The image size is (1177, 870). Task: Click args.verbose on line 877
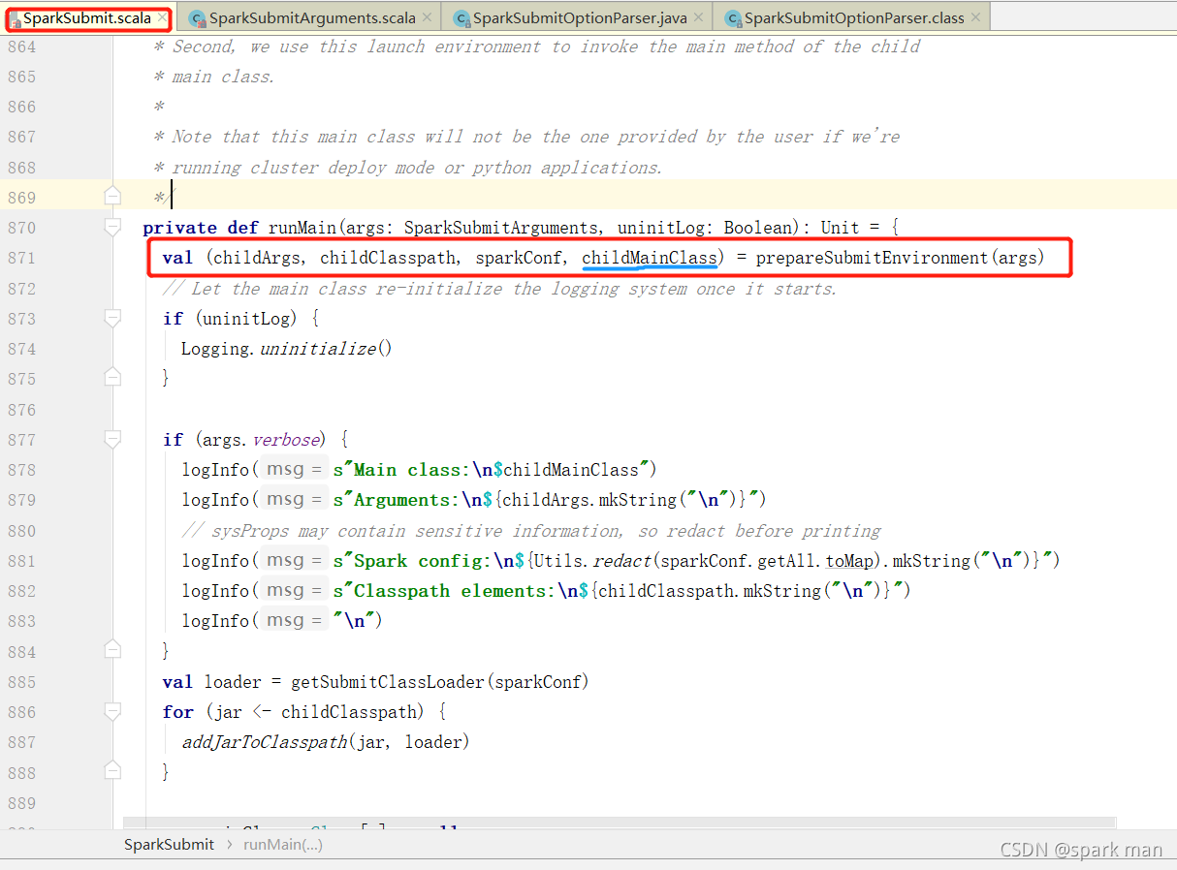(x=262, y=440)
